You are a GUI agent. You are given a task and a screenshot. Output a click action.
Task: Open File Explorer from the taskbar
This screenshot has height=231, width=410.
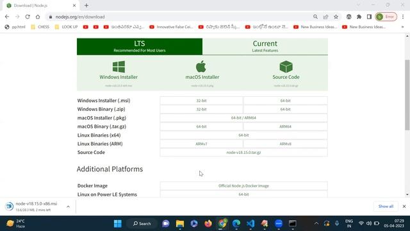pos(180,223)
